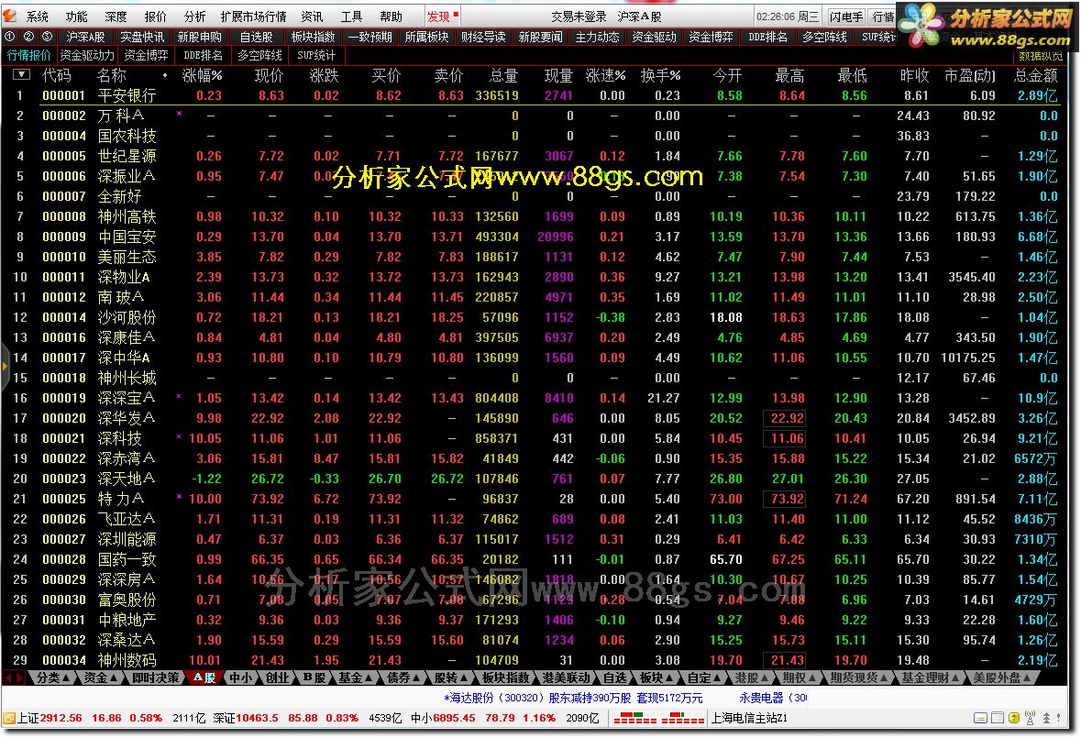Open the column header dropdown arrow box

pos(21,73)
